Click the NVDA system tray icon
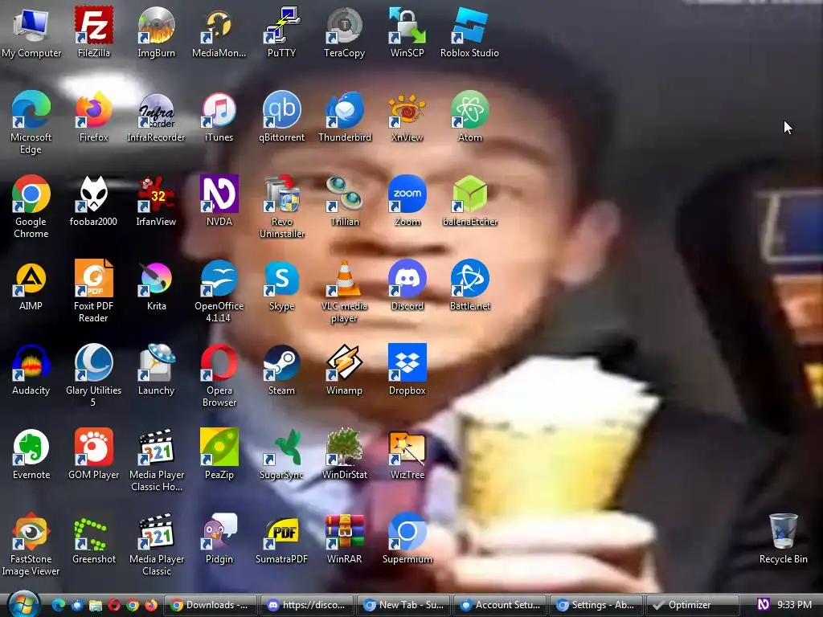823x617 pixels. 764,604
